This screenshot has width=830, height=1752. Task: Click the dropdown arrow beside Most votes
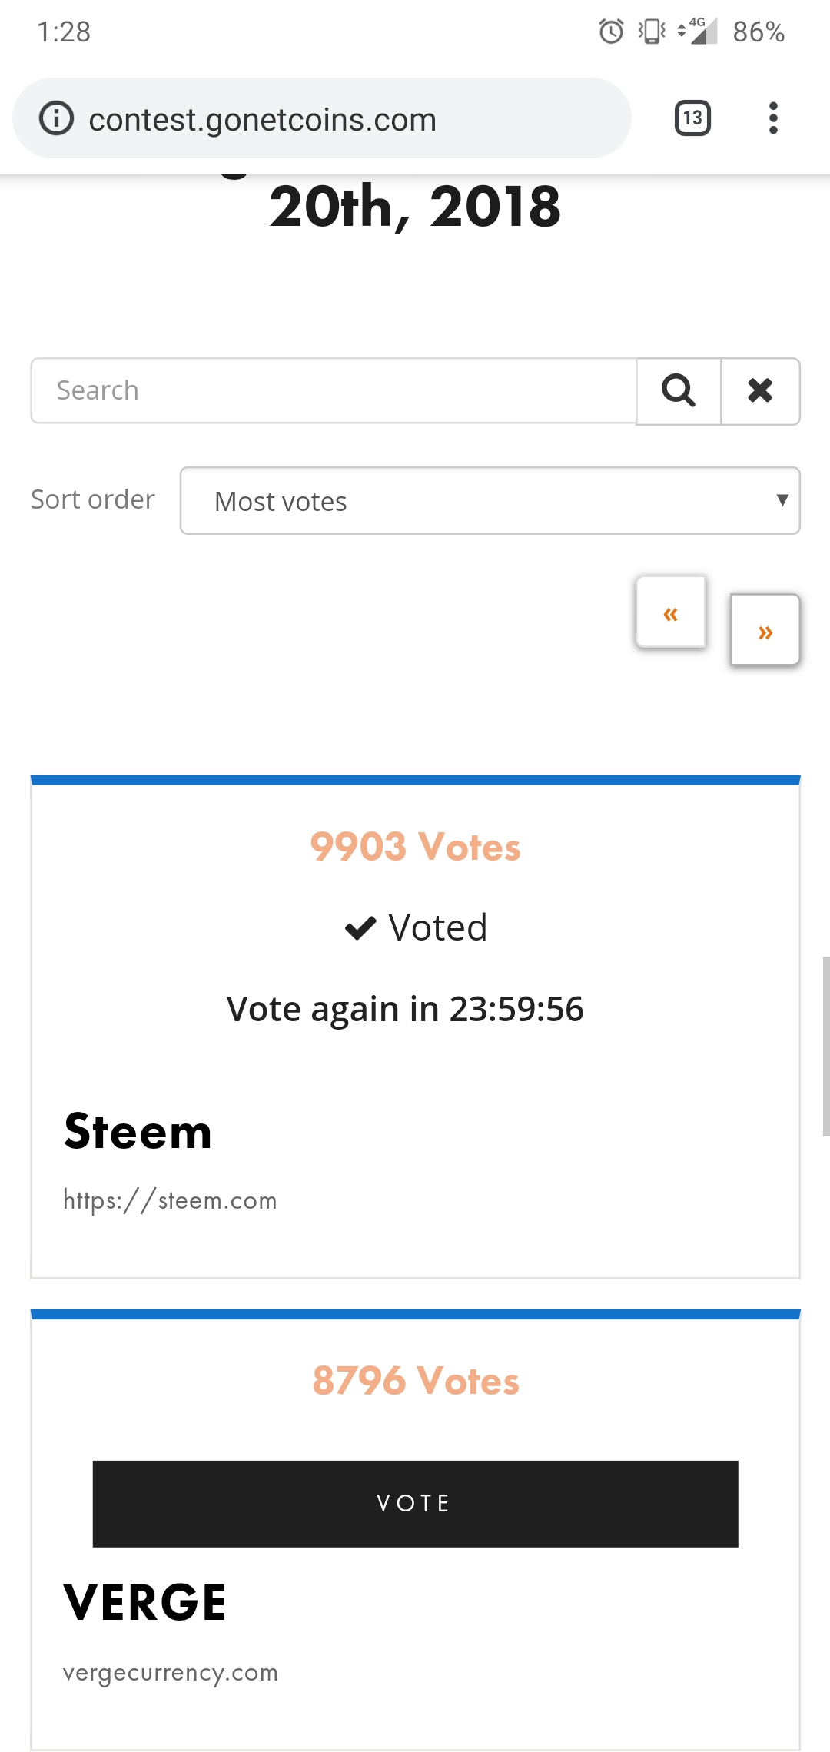click(782, 500)
